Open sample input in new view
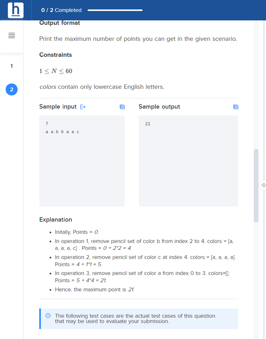Image resolution: width=266 pixels, height=339 pixels. 83,107
